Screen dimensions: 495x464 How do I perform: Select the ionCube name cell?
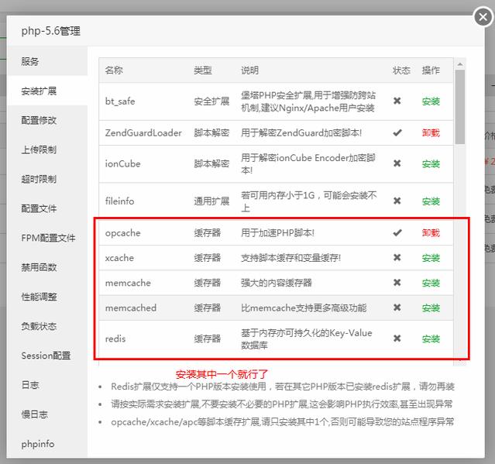123,163
